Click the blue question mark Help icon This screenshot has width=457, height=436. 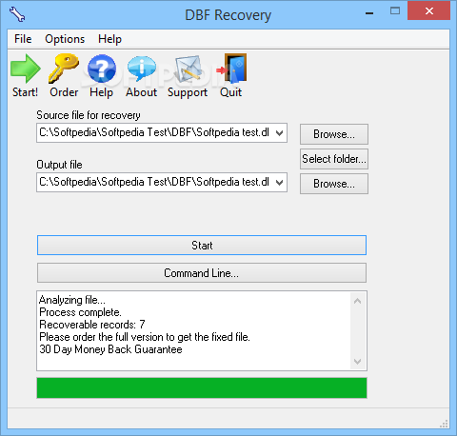pyautogui.click(x=102, y=69)
